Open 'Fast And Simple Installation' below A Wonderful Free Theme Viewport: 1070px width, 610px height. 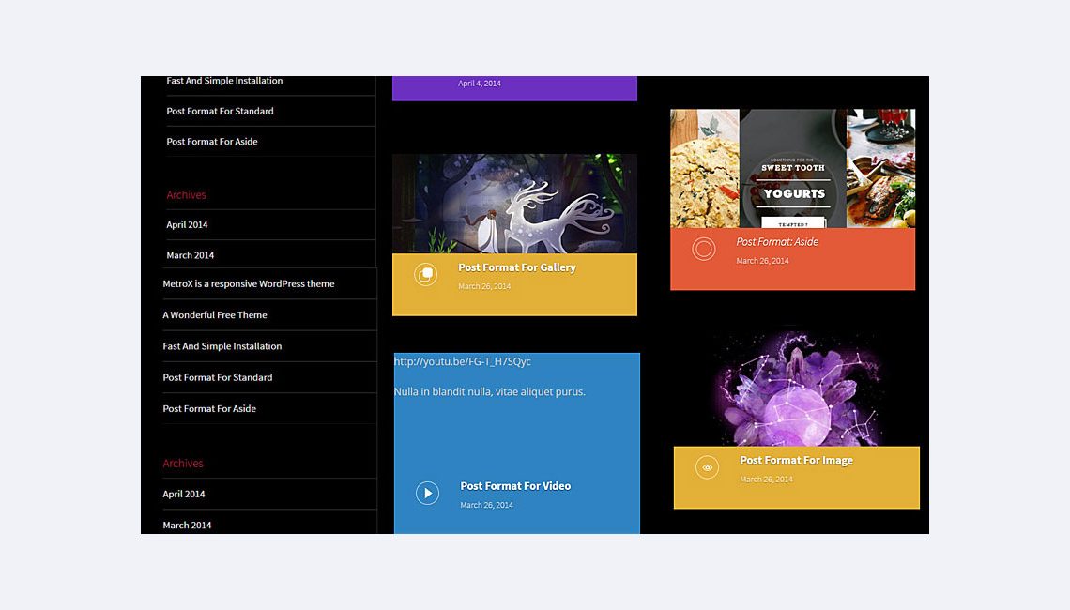222,346
